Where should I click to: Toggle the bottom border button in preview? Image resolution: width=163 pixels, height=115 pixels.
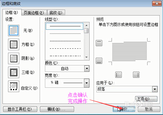click(x=99, y=61)
